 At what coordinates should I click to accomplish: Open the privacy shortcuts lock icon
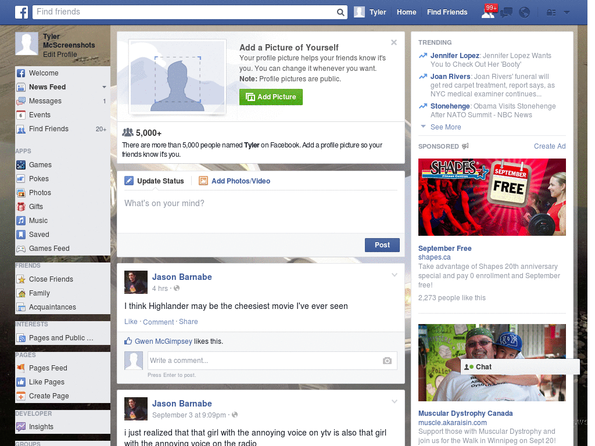click(551, 13)
